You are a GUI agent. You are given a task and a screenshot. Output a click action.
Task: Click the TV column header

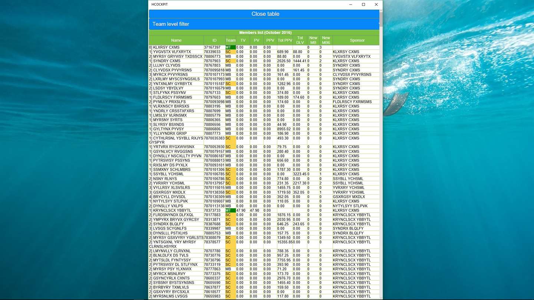[x=243, y=40]
